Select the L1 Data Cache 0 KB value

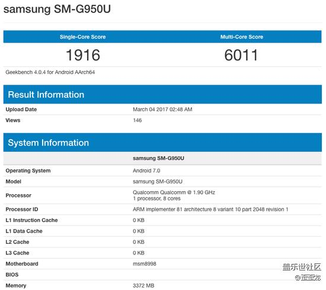pos(139,231)
